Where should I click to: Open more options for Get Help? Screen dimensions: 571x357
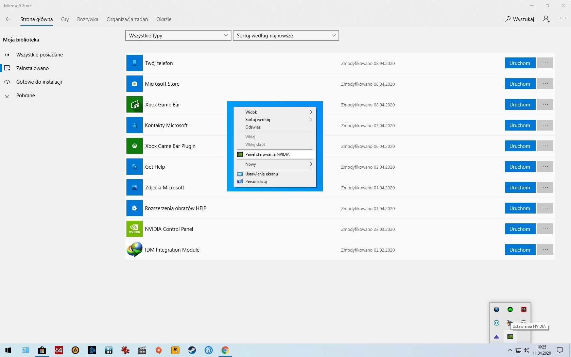(545, 167)
